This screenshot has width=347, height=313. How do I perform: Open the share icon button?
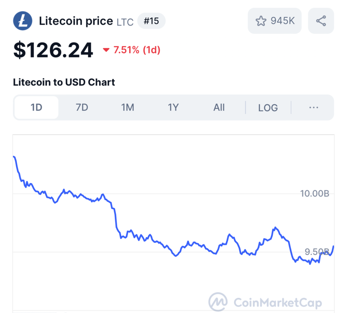coord(321,21)
